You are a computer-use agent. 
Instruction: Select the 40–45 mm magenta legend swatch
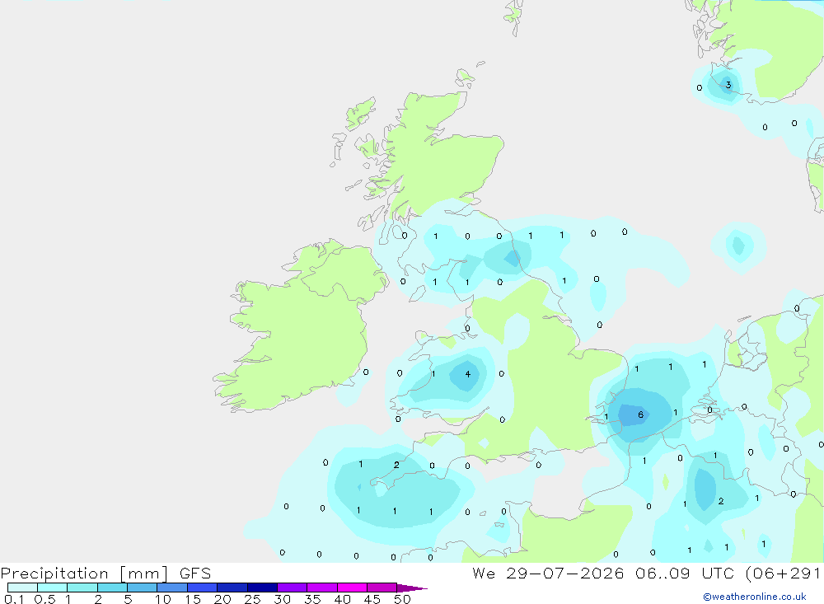352,588
